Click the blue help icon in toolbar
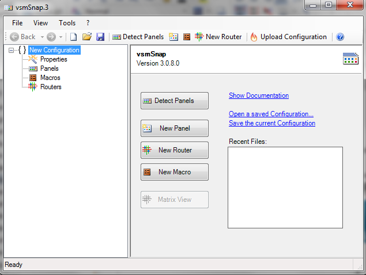The width and height of the screenshot is (366, 275). 340,37
